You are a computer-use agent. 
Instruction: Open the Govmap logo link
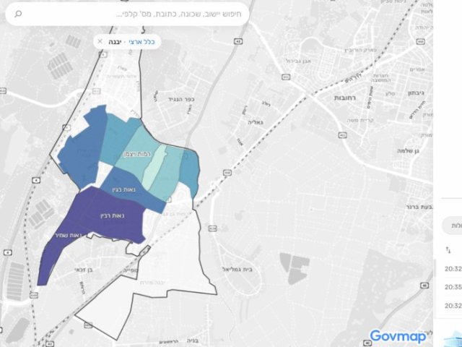click(398, 336)
